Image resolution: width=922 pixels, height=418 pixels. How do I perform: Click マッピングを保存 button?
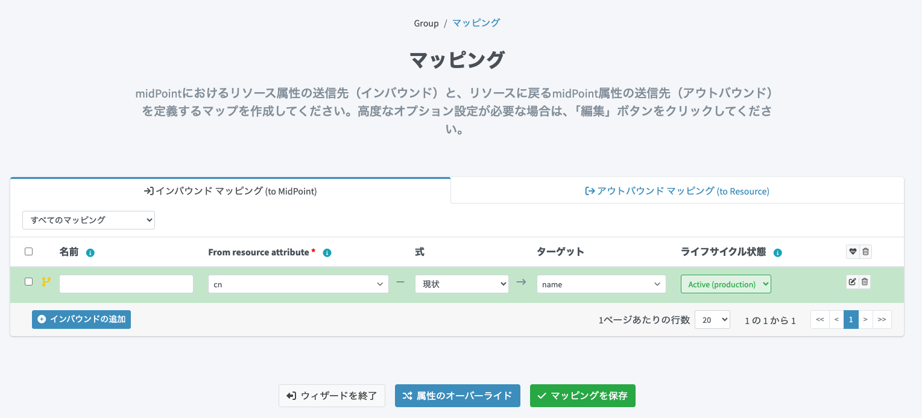[x=583, y=396]
